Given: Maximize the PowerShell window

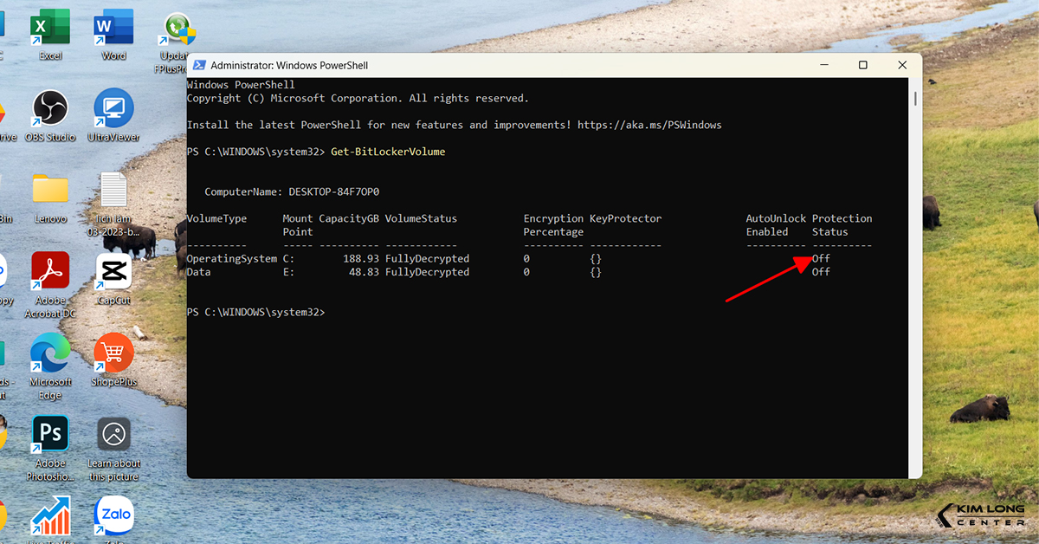Looking at the screenshot, I should coord(862,65).
